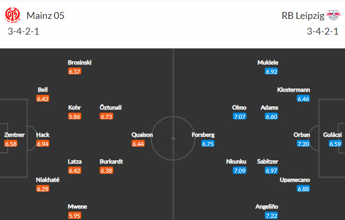Select Forsberg in the Leipzig lineup

point(203,135)
